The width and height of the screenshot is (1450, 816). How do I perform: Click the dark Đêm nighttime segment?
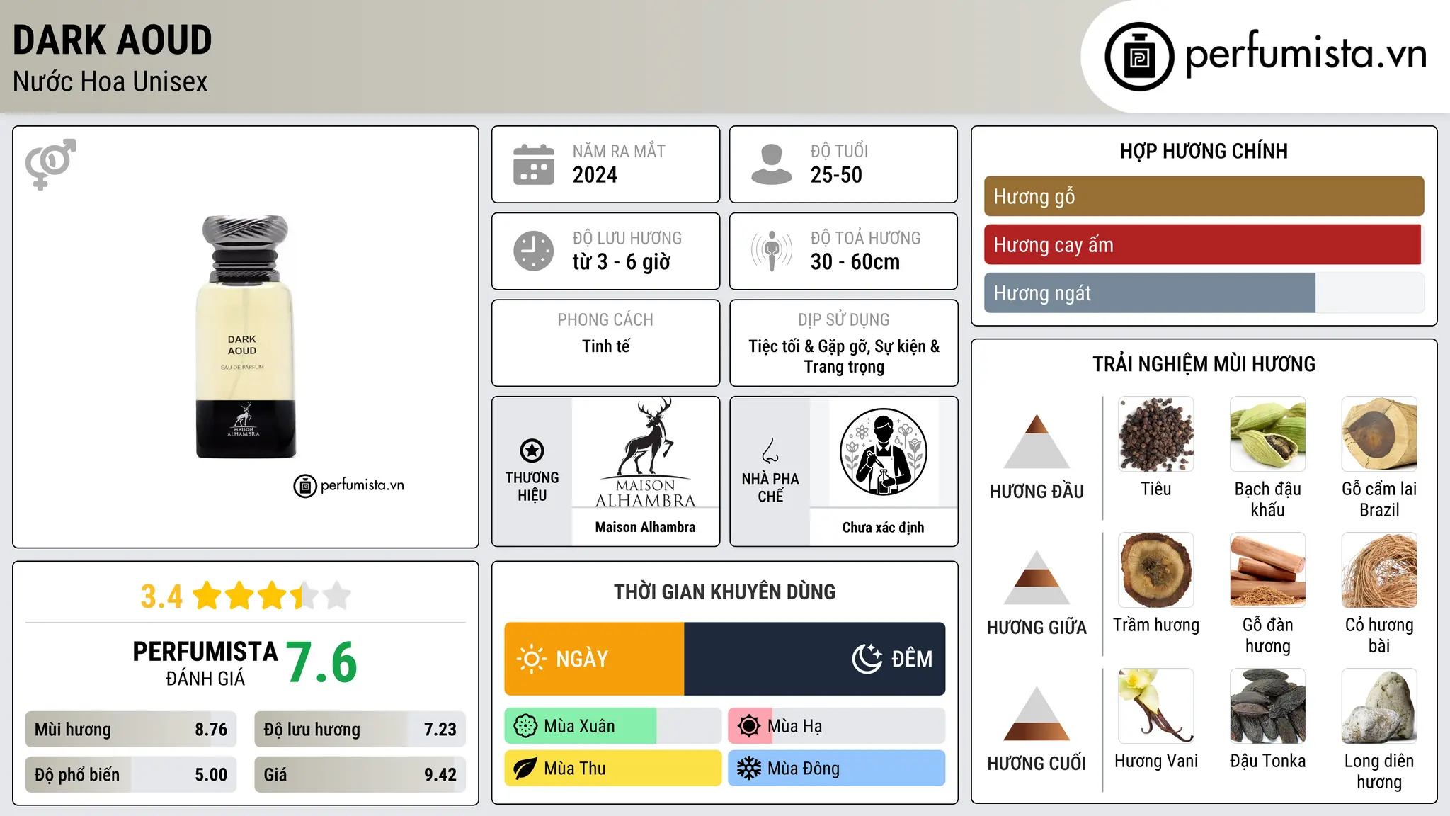(814, 659)
